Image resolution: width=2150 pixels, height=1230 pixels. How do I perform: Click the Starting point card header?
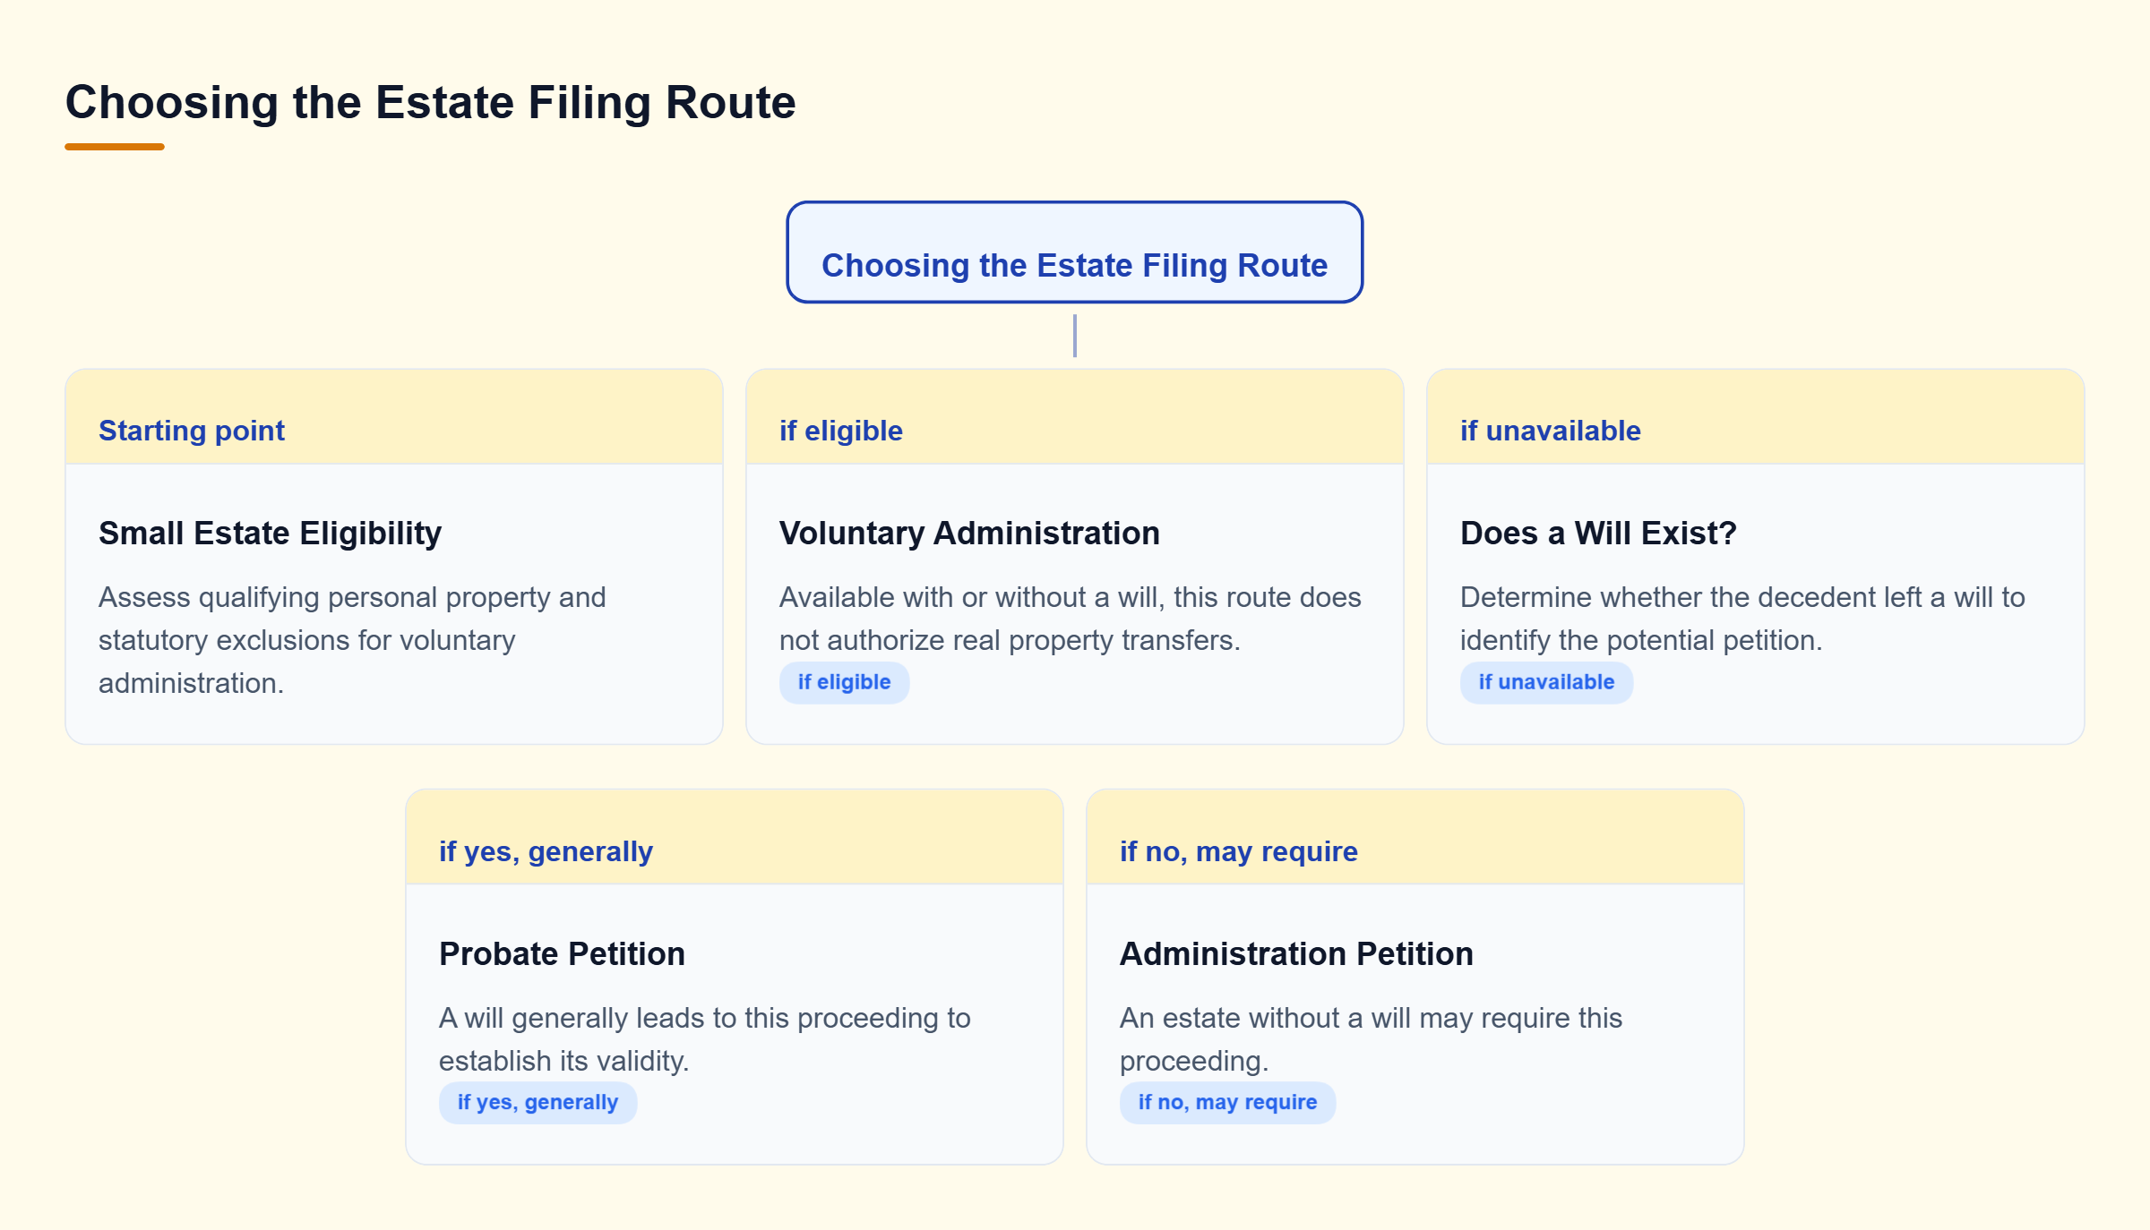click(394, 417)
